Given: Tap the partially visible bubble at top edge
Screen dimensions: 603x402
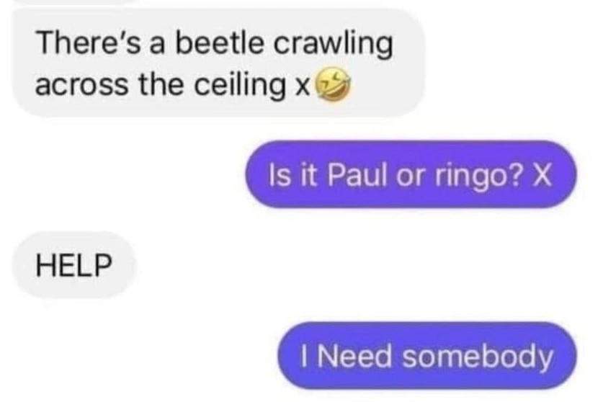Looking at the screenshot, I should [x=77, y=1].
